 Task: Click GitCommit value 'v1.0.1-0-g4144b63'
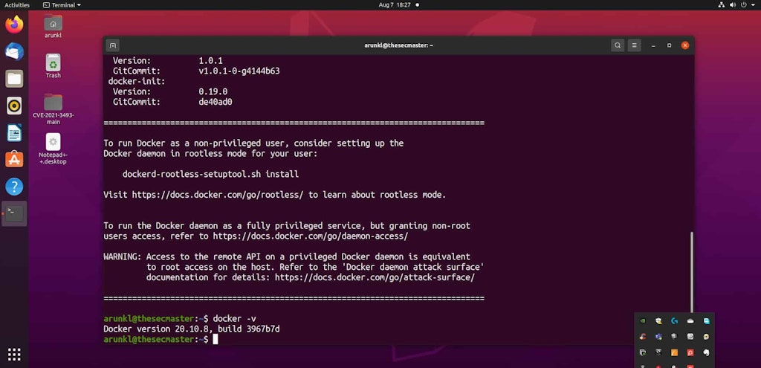pyautogui.click(x=239, y=71)
